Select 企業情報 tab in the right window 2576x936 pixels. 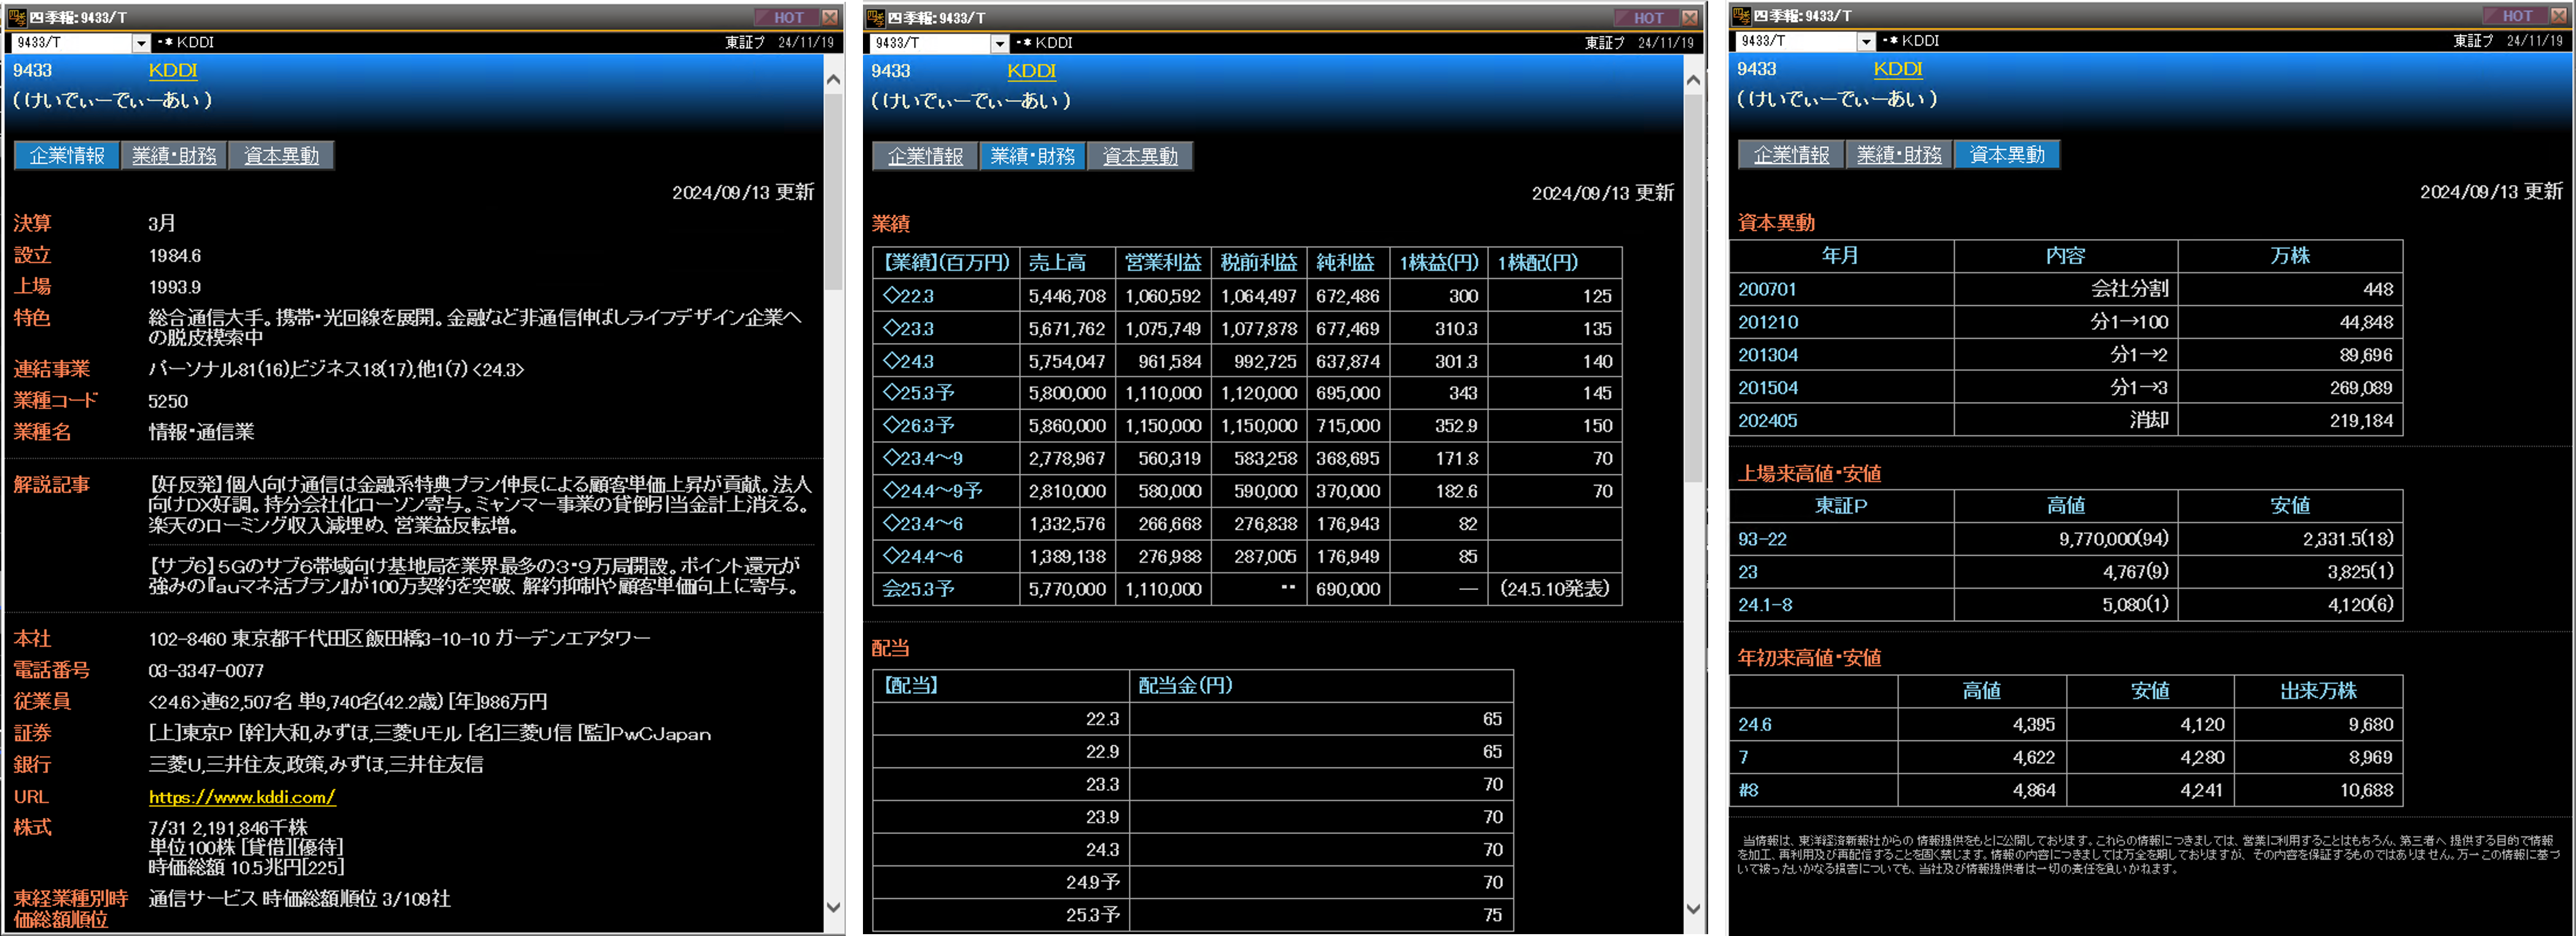click(1791, 155)
